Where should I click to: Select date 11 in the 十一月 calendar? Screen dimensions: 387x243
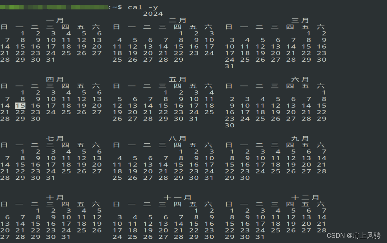click(x=133, y=224)
